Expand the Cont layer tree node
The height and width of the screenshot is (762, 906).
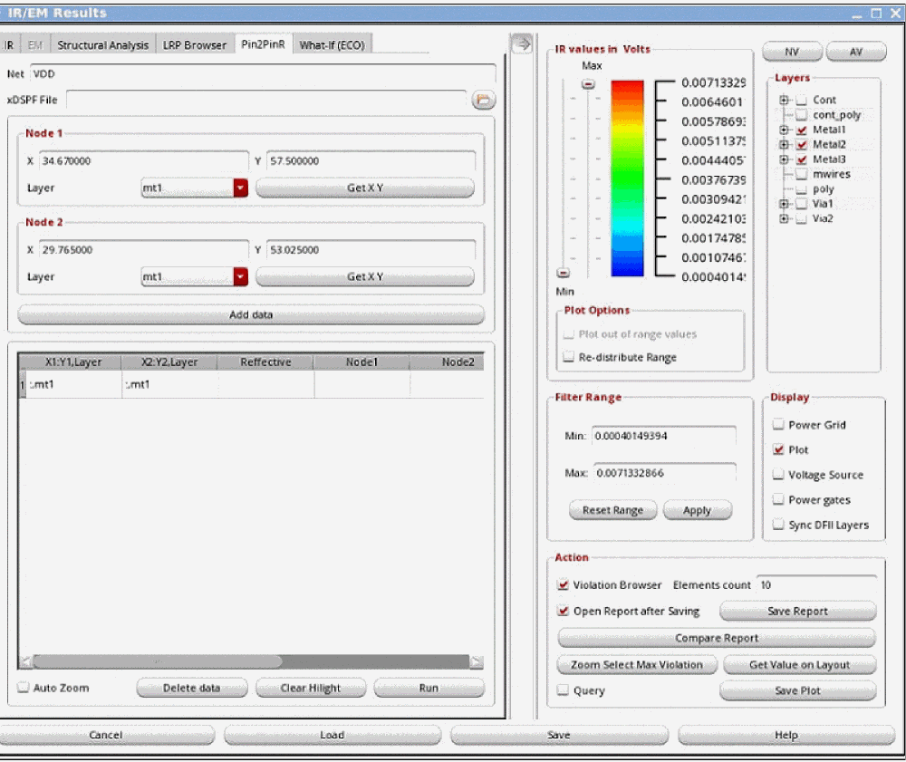click(x=785, y=100)
